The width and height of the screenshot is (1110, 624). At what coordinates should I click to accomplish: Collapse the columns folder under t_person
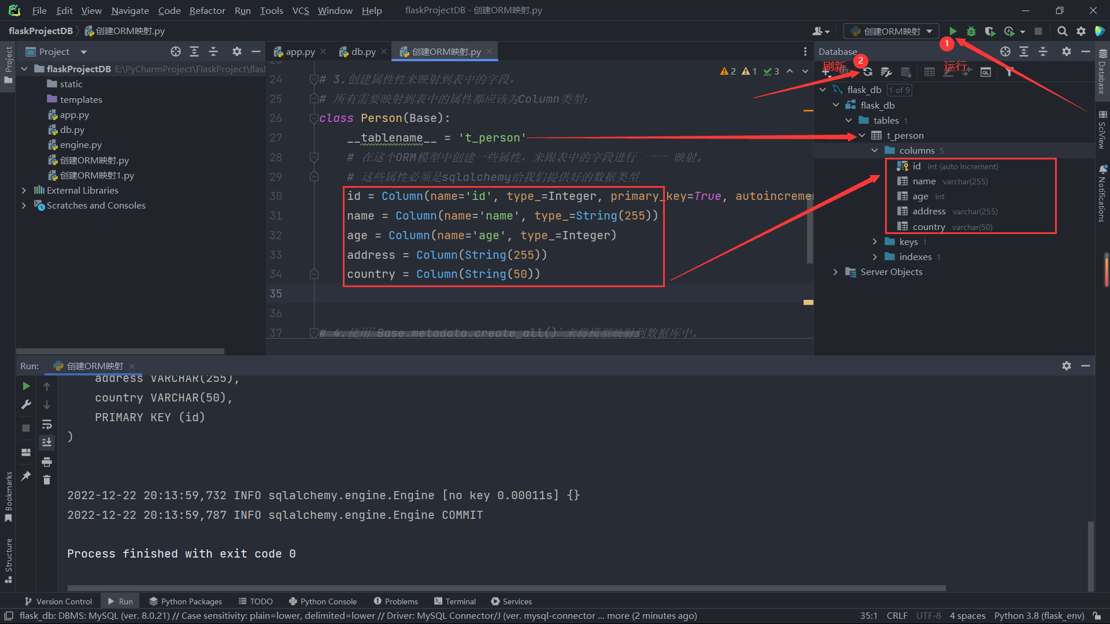(875, 150)
